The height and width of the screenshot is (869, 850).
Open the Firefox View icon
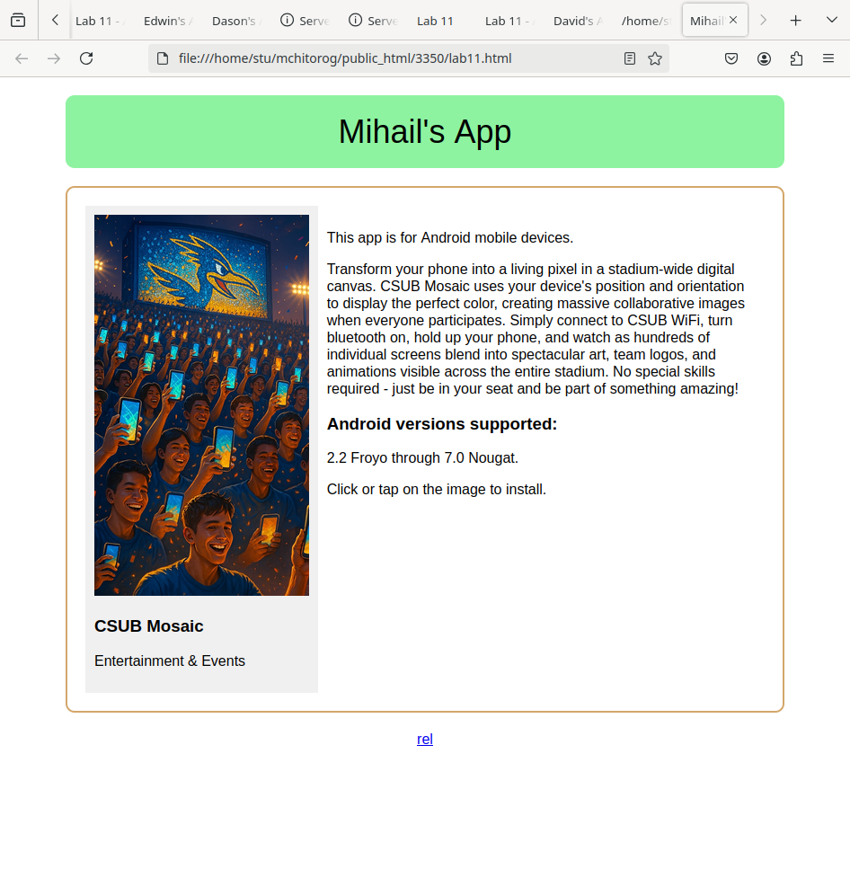point(18,20)
